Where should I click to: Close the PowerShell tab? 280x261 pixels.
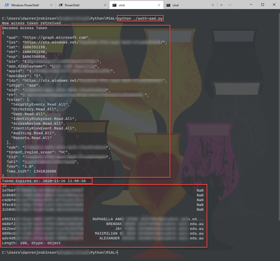tap(105, 5)
